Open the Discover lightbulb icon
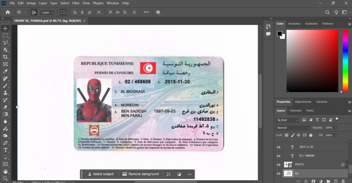The height and width of the screenshot is (183, 352). coord(336,13)
